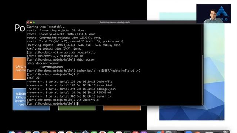Click the 'cd nodejs-hello' command line
Screen dimensions: 237x133
55,56
